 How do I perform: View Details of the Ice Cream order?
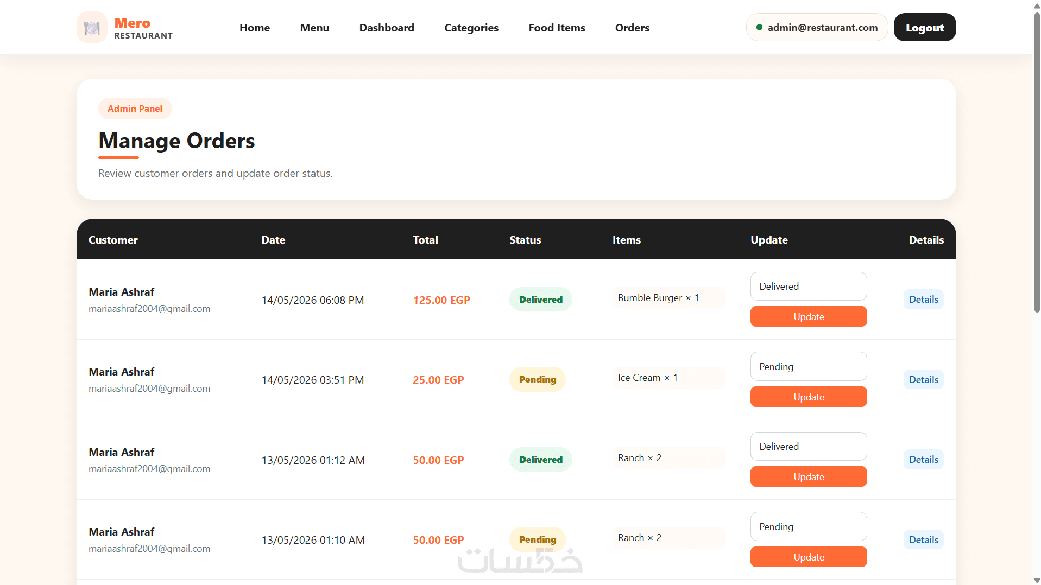tap(924, 380)
